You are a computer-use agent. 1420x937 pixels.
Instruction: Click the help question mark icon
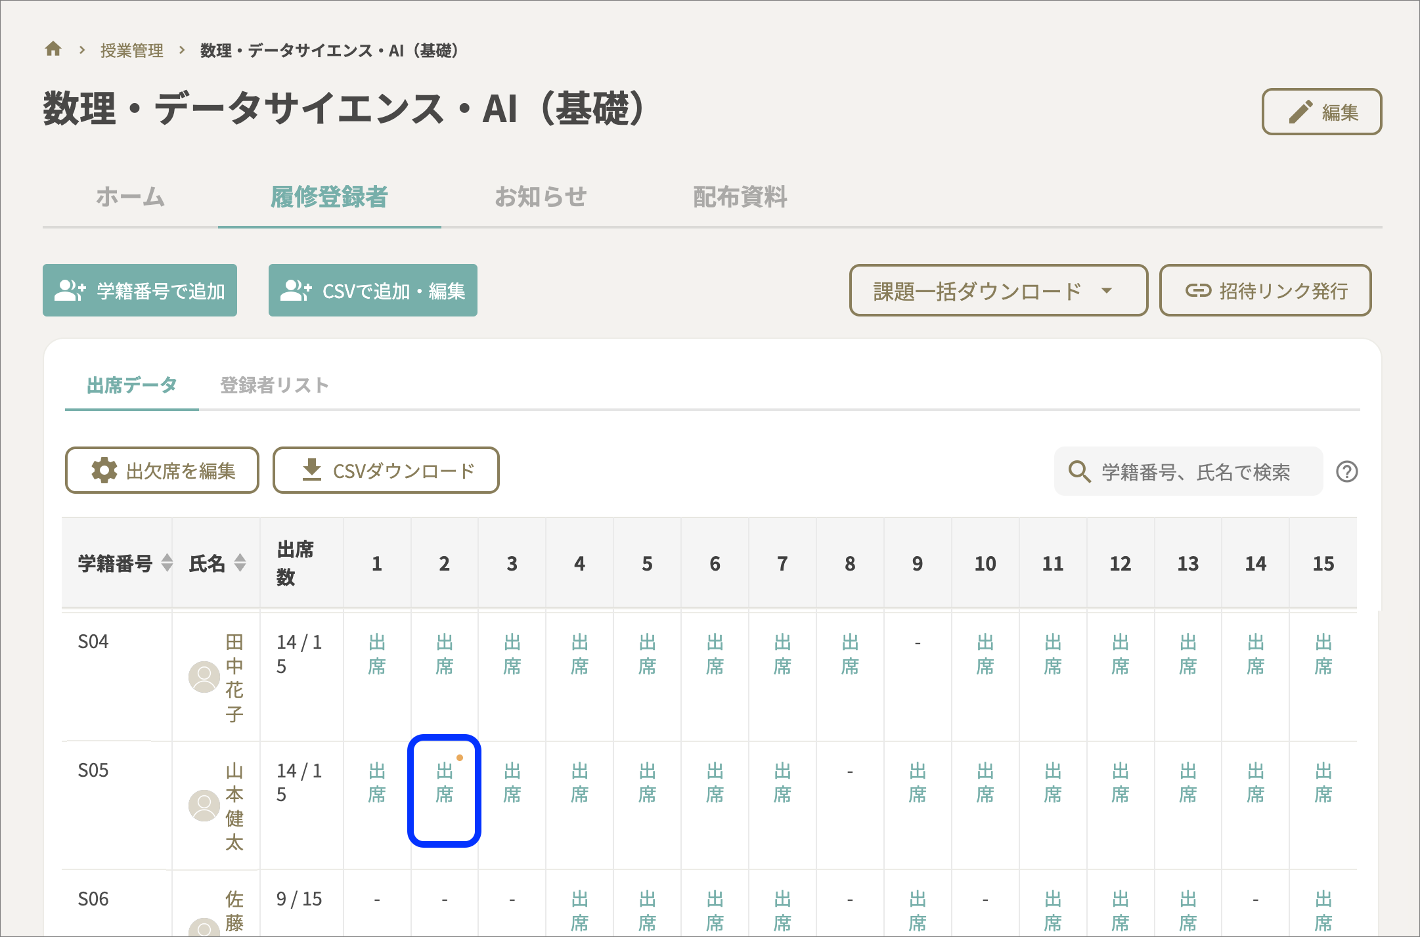[1347, 471]
